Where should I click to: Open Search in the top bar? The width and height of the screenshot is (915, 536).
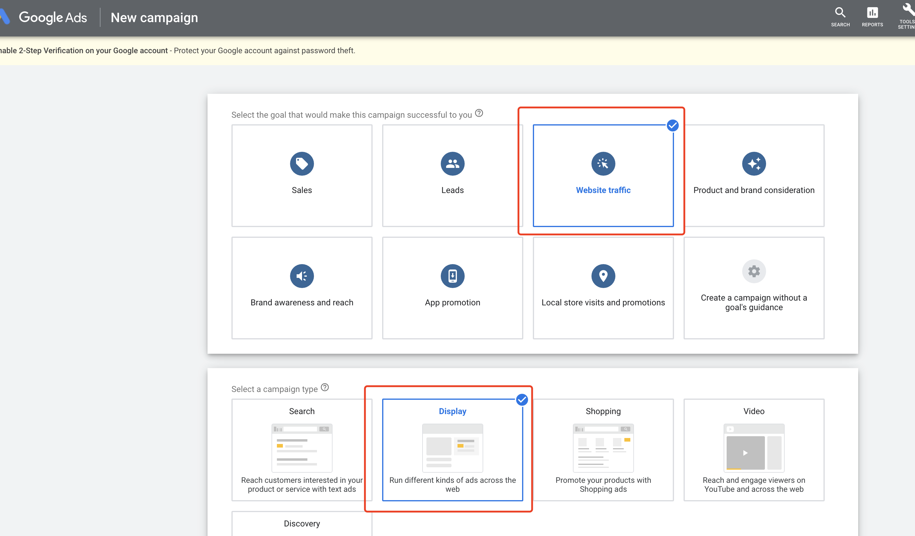click(840, 17)
